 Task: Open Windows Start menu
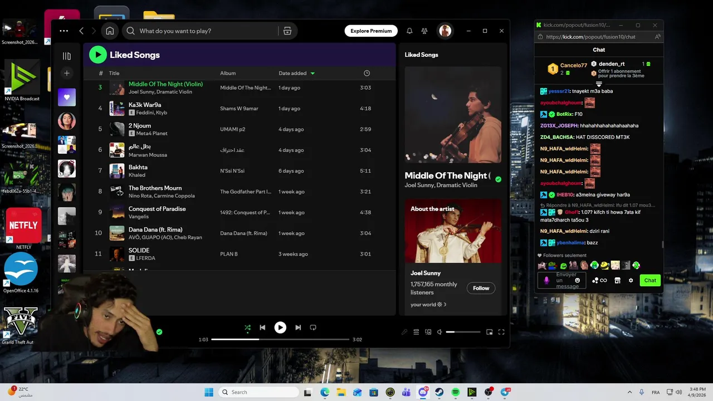(x=209, y=392)
